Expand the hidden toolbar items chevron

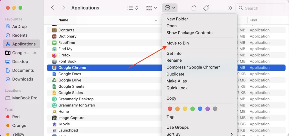point(230,8)
